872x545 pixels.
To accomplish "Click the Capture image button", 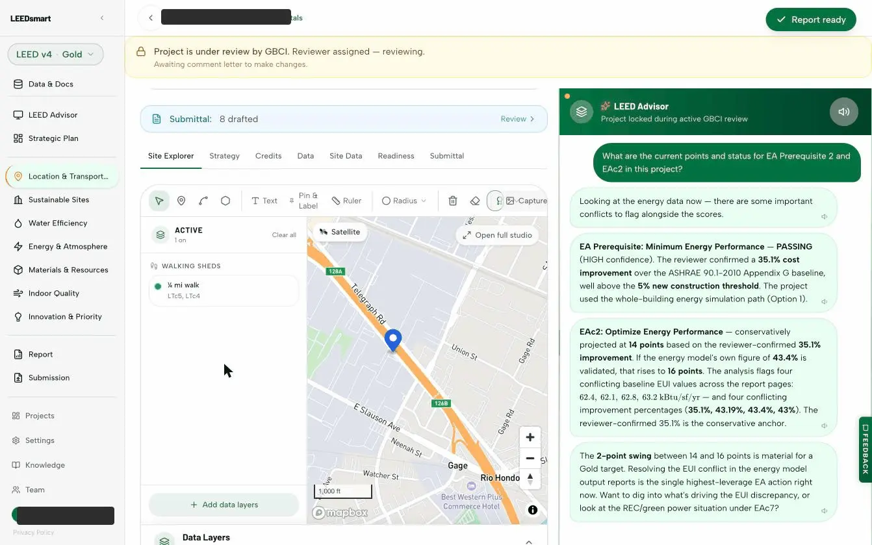I will tap(526, 201).
